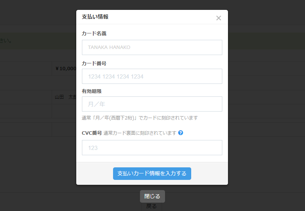Click the カード番号 field label

click(x=94, y=63)
